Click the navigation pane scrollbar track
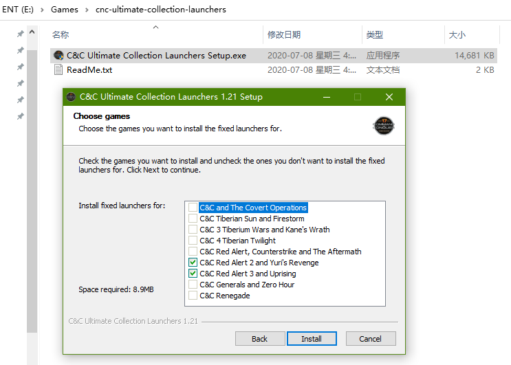Viewport: 511px width, 365px height. tap(32, 349)
